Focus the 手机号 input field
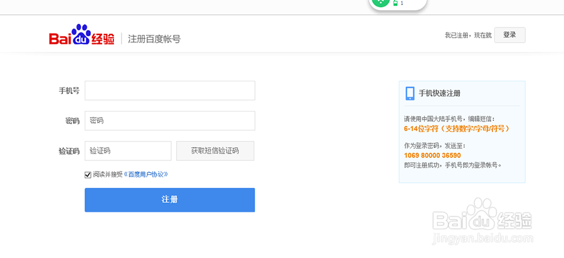 pos(170,90)
